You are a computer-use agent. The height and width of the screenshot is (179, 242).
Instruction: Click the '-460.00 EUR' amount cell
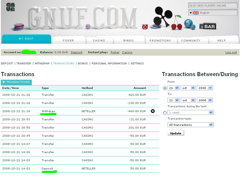pyautogui.click(x=136, y=111)
